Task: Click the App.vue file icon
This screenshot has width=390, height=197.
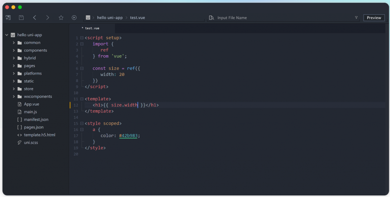Action: tap(20, 104)
